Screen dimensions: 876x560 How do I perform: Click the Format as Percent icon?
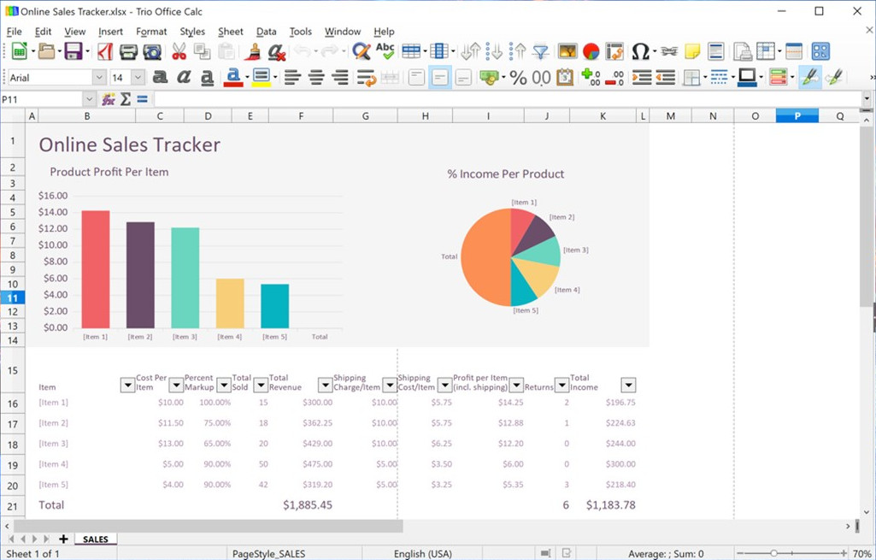point(518,78)
